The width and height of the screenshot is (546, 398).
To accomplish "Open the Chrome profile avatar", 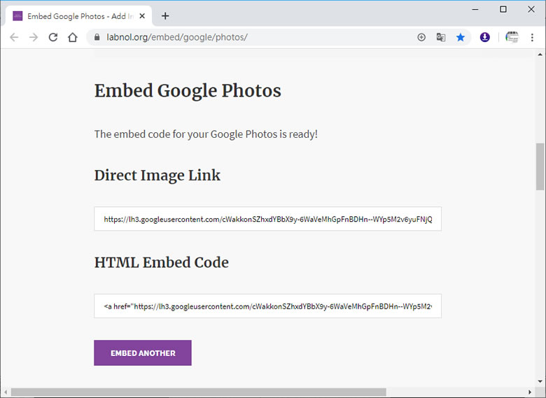I will [512, 38].
